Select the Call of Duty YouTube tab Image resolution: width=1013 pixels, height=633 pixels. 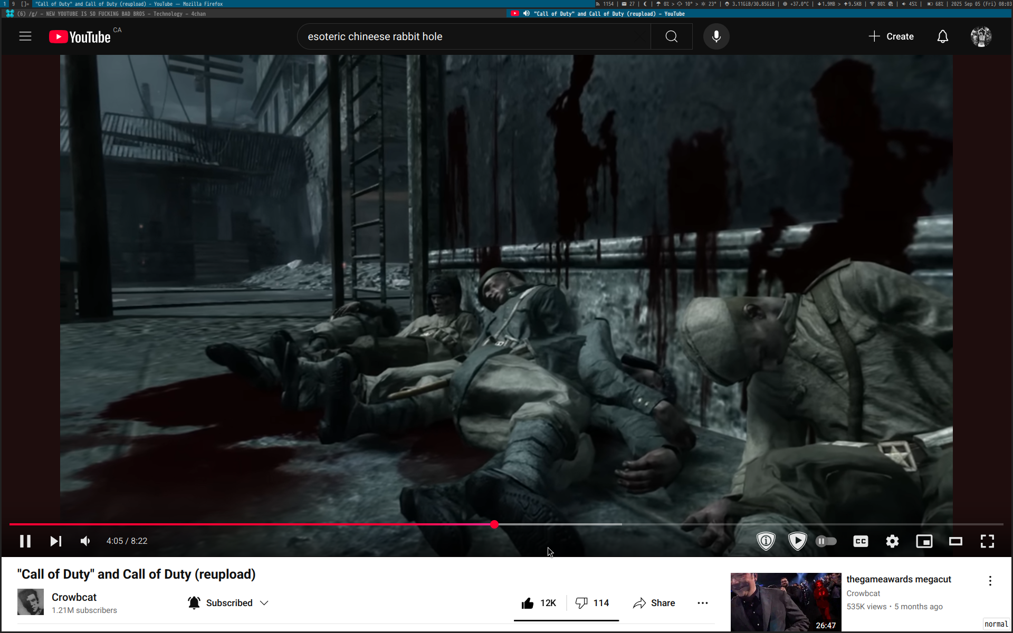point(607,14)
